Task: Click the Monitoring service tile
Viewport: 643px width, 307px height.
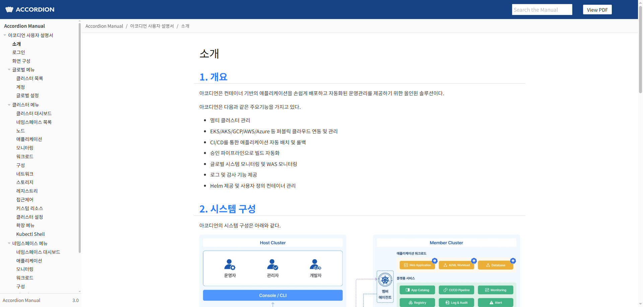Action: [496, 290]
